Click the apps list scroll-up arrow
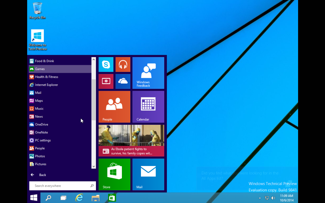Viewport: 325px width, 203px height. click(x=94, y=59)
